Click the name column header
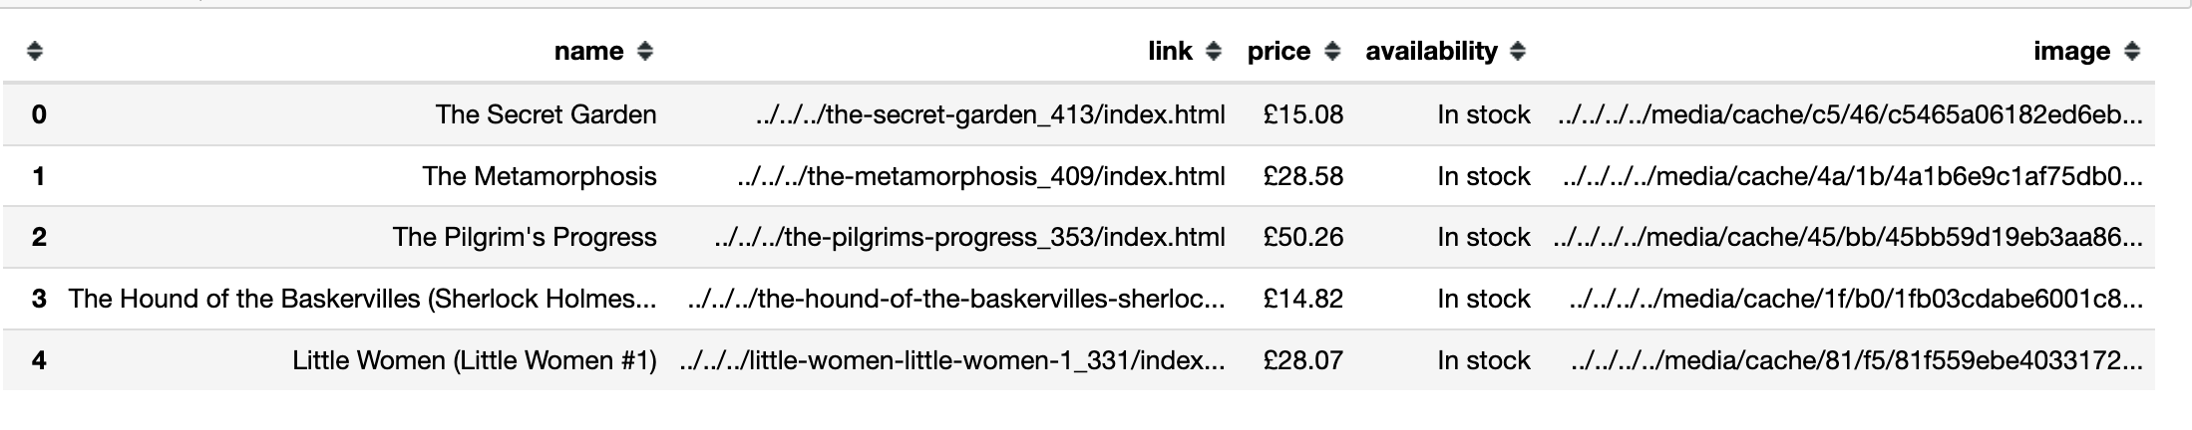This screenshot has width=2192, height=430. [588, 52]
